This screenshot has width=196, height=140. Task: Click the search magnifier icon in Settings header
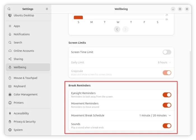9,9
